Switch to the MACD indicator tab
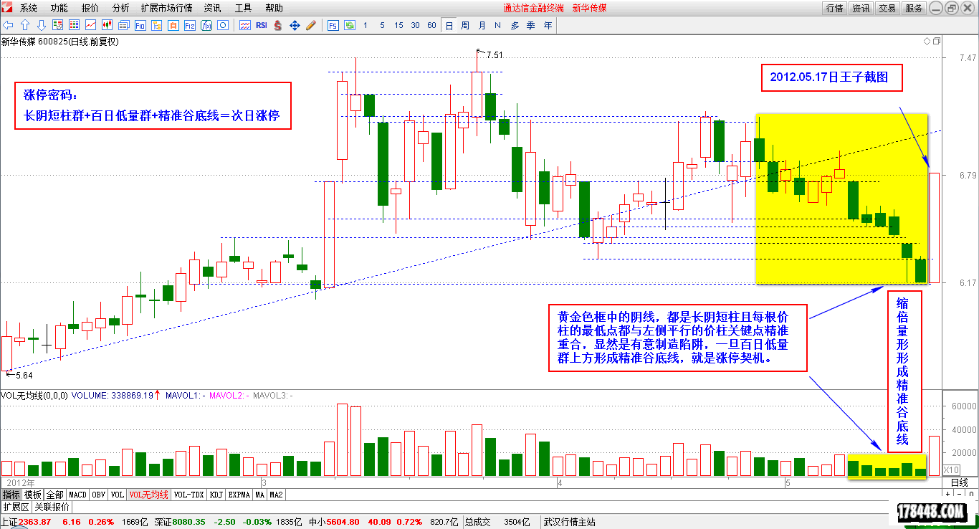979x529 pixels. (77, 495)
